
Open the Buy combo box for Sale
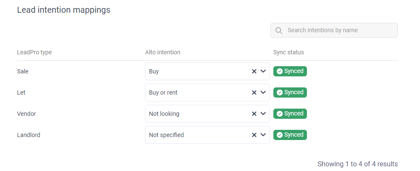[x=196, y=71]
